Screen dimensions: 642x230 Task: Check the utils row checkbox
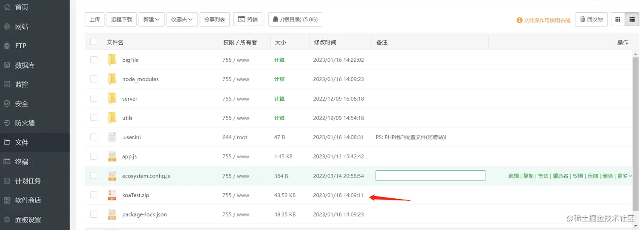coord(94,118)
